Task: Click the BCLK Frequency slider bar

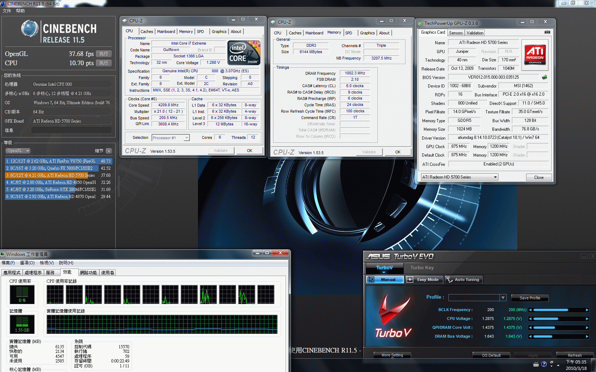Action: 559,310
